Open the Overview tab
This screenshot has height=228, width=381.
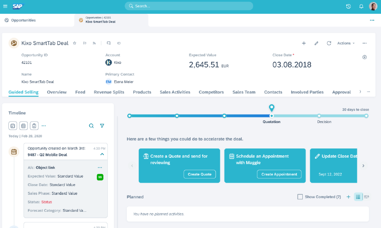56,92
